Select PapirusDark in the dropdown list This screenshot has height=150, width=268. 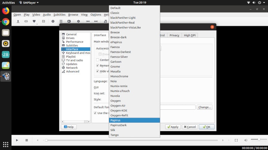118,125
